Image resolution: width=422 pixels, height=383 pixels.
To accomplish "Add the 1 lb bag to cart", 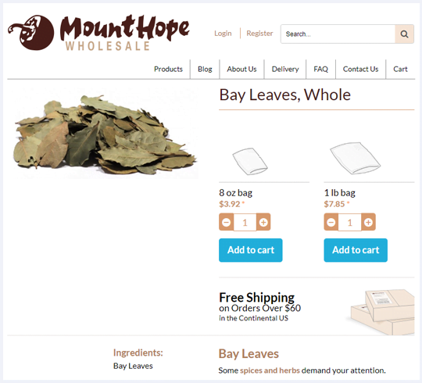I will coord(356,250).
